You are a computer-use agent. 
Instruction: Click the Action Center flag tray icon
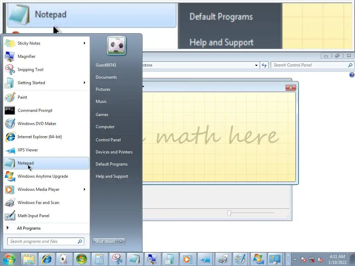pos(303,259)
